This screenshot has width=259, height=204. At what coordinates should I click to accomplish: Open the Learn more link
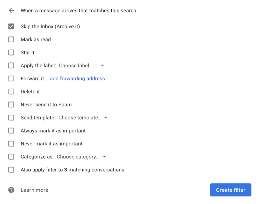tap(34, 190)
